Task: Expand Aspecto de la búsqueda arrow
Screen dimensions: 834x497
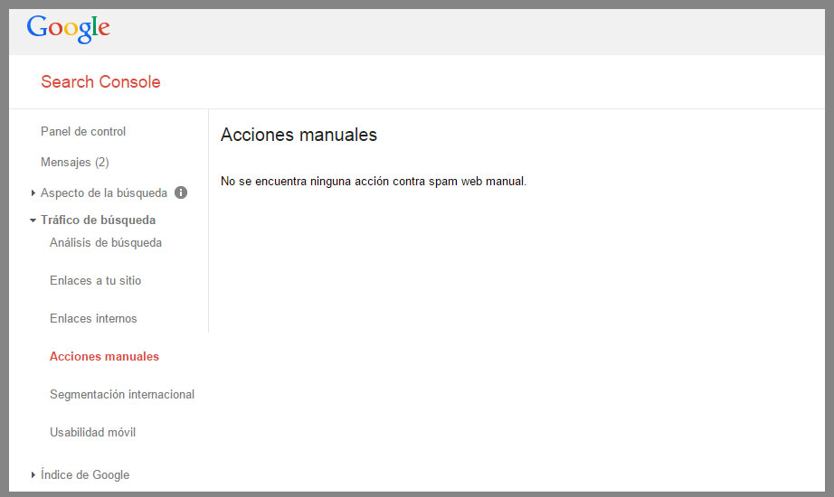Action: pos(33,193)
